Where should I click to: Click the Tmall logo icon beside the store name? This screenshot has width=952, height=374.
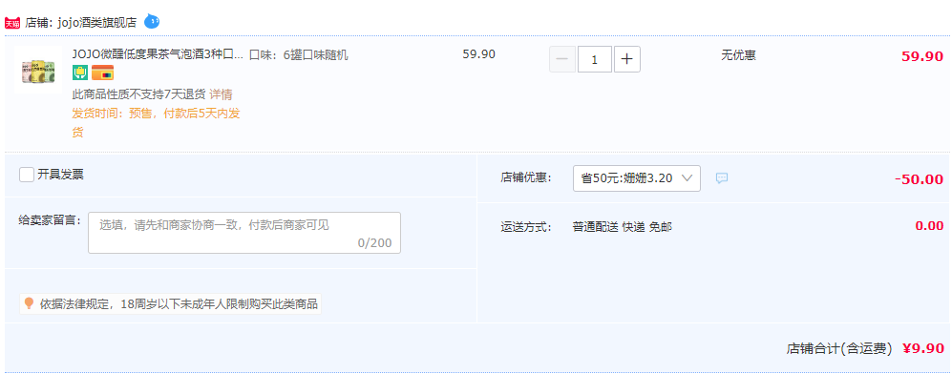(x=12, y=23)
